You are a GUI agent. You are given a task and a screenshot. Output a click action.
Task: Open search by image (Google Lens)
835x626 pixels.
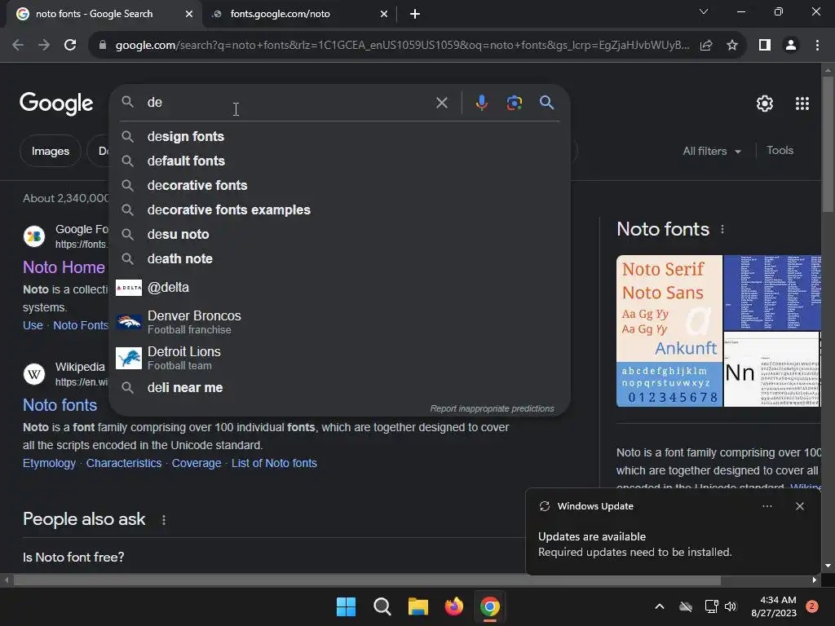pyautogui.click(x=514, y=102)
